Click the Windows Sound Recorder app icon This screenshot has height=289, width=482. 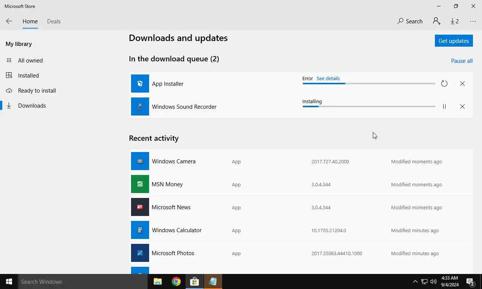pyautogui.click(x=140, y=106)
